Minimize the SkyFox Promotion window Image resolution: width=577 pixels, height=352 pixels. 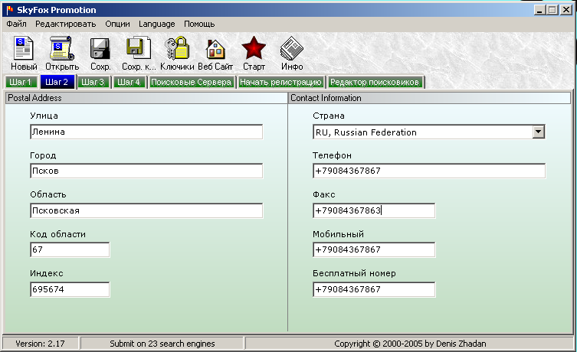pyautogui.click(x=539, y=10)
